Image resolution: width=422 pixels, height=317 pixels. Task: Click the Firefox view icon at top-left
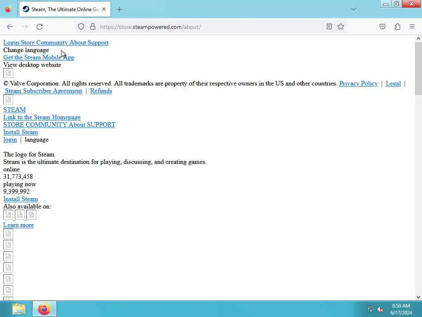(x=8, y=9)
